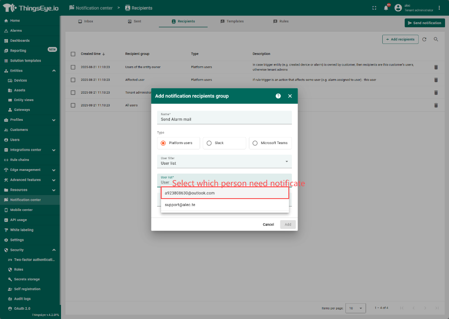449x319 pixels.
Task: Click the Send notification button
Action: 424,23
